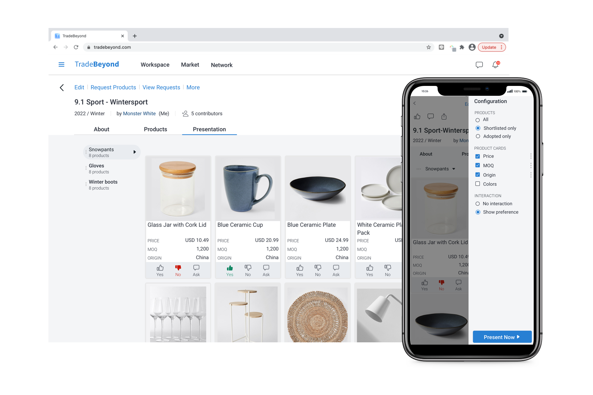Tap share icon in phone toolbar
The image size is (593, 395).
(x=444, y=116)
